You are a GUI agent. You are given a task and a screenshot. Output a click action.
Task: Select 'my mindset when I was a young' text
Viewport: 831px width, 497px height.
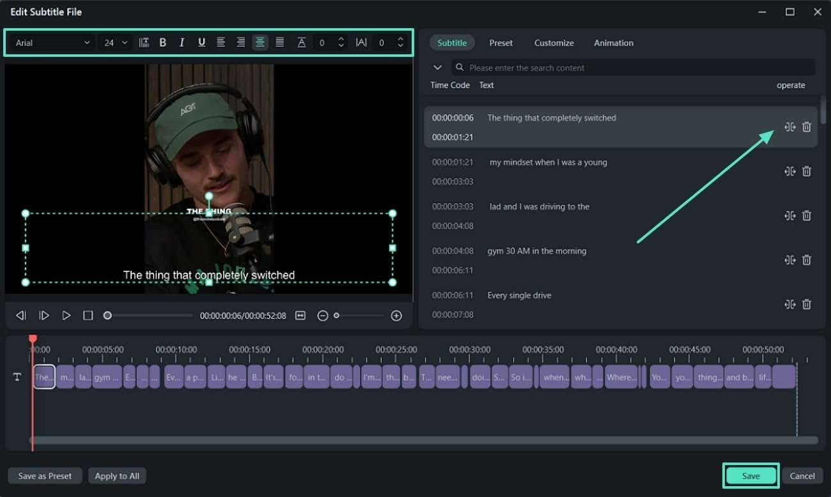[x=548, y=162]
